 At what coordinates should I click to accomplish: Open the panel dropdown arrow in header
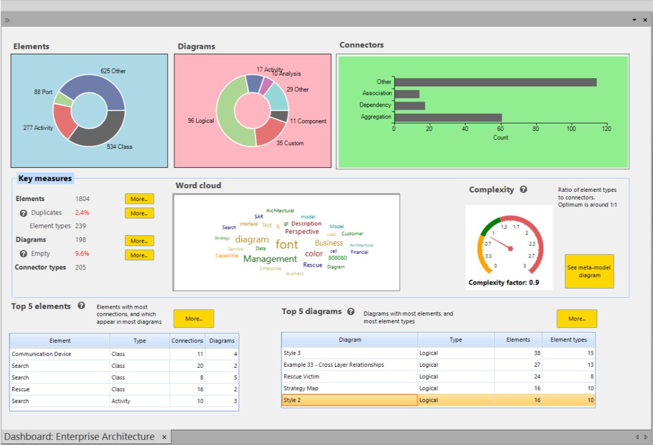click(x=634, y=20)
